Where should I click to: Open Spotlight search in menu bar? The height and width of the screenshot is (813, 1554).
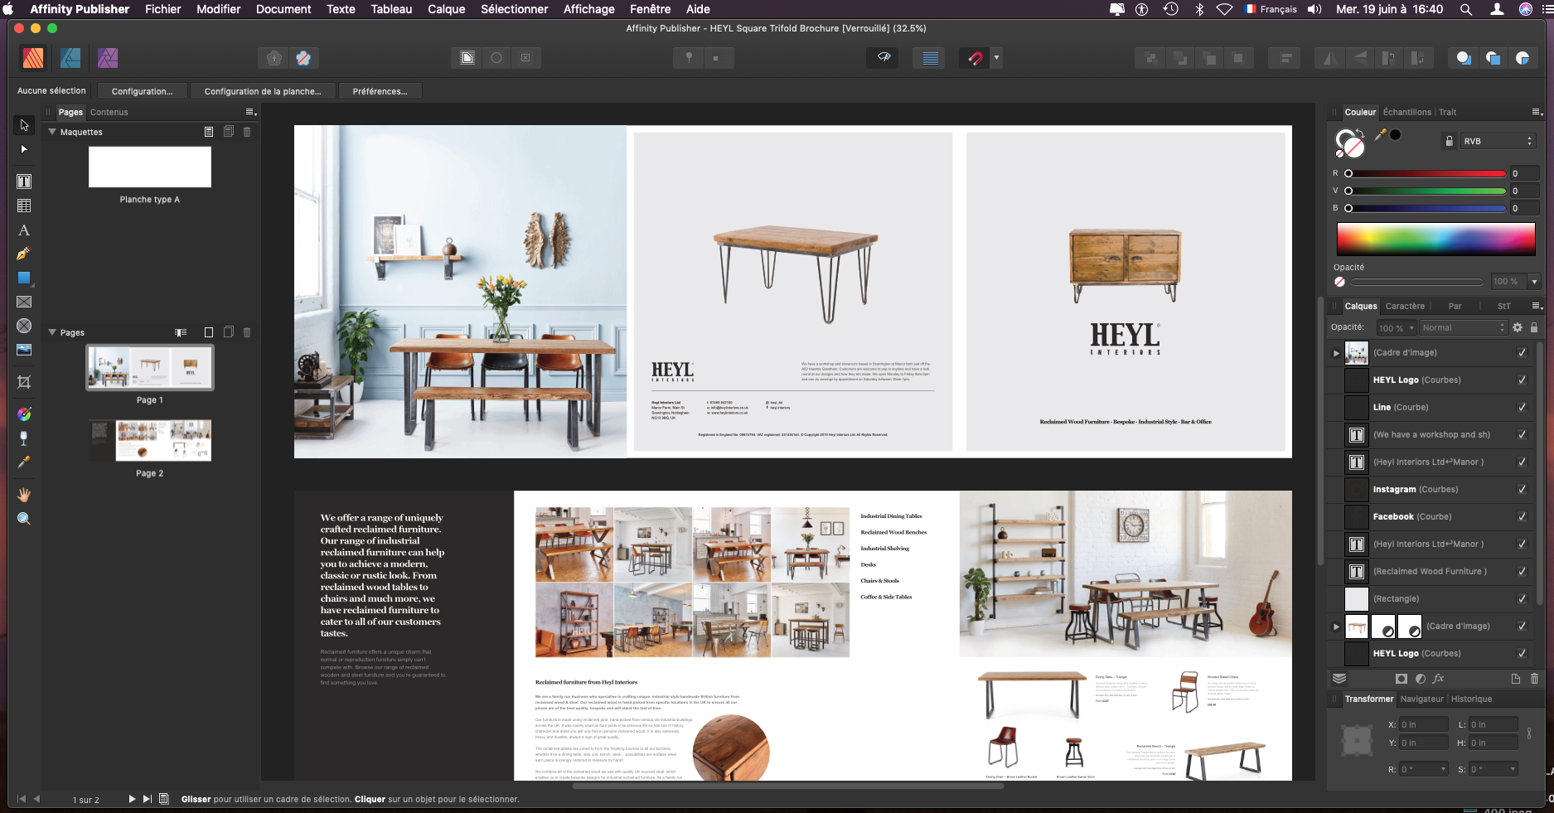point(1466,9)
